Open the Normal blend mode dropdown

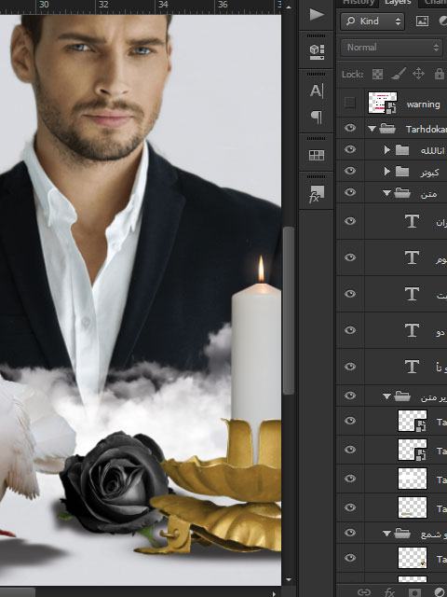(x=393, y=48)
